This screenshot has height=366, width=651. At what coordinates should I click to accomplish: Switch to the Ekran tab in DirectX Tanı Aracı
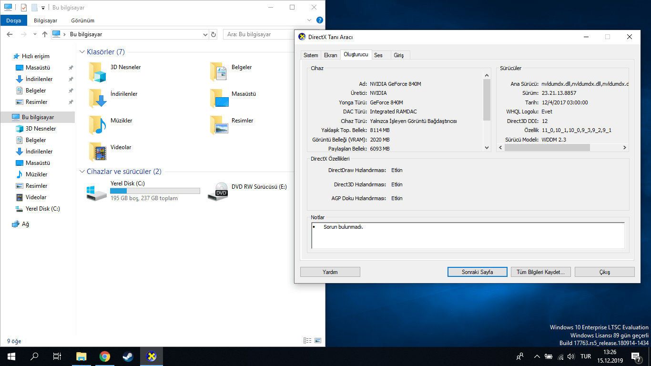click(331, 55)
